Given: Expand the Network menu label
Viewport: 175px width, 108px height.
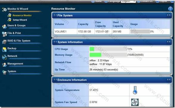Looking at the screenshot, I should point(12,56).
